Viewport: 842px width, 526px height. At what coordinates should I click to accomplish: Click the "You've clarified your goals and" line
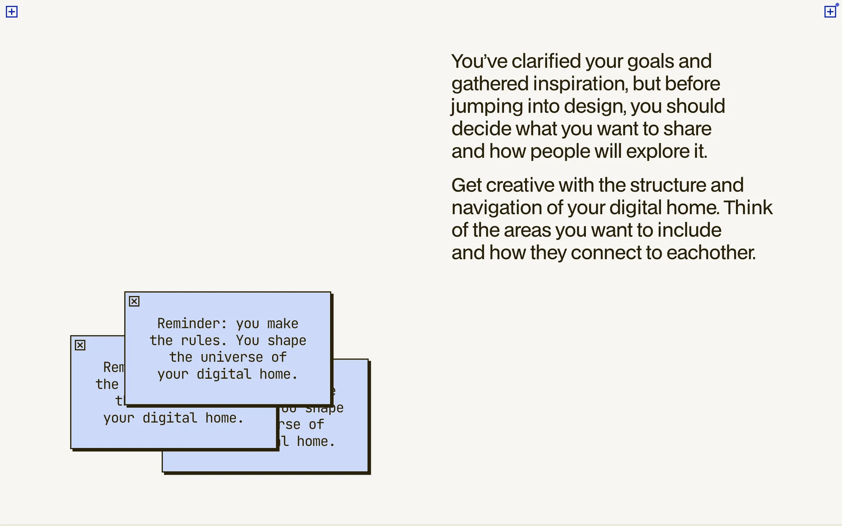click(581, 61)
